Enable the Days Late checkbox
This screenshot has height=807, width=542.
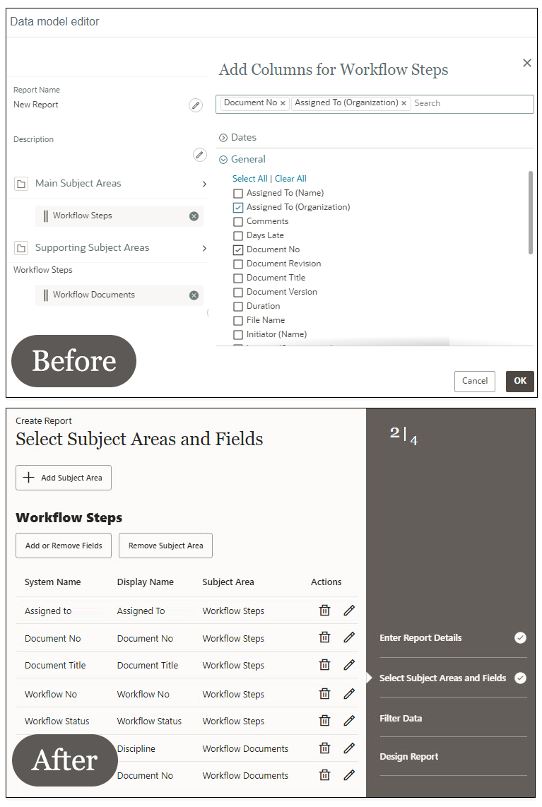[238, 236]
